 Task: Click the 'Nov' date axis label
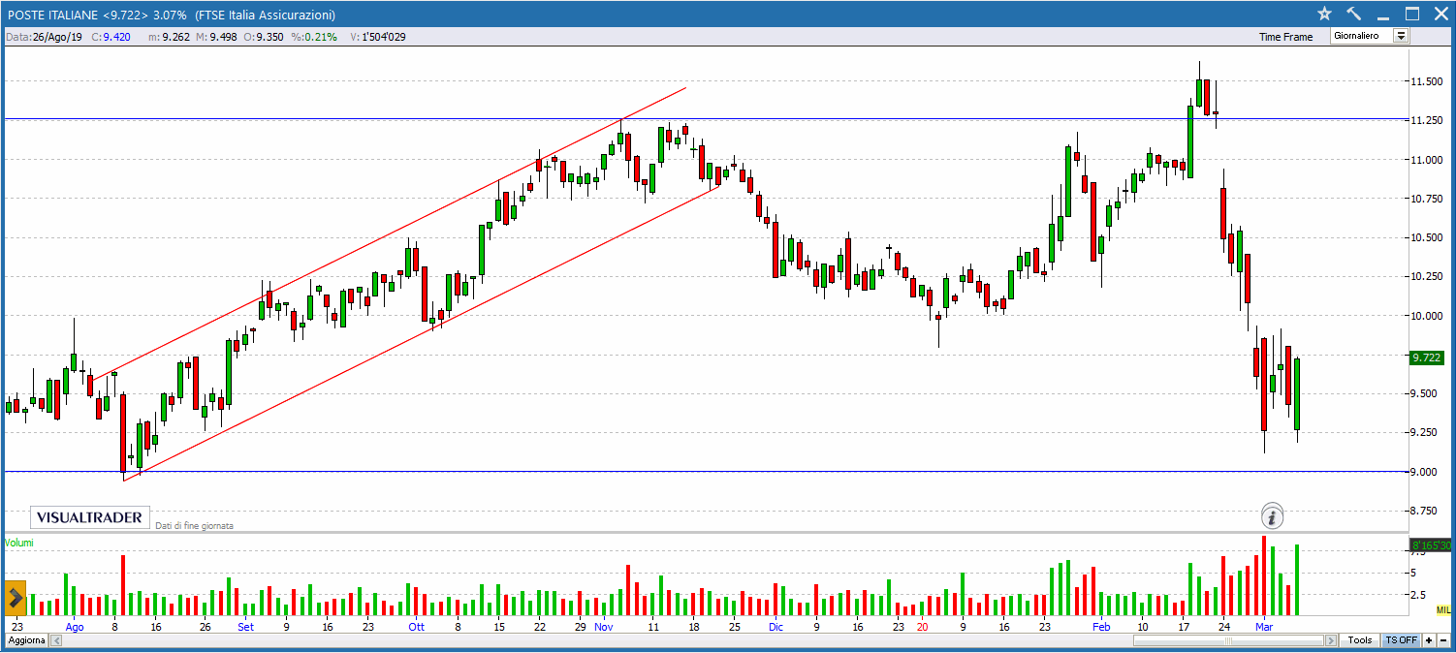click(x=604, y=627)
